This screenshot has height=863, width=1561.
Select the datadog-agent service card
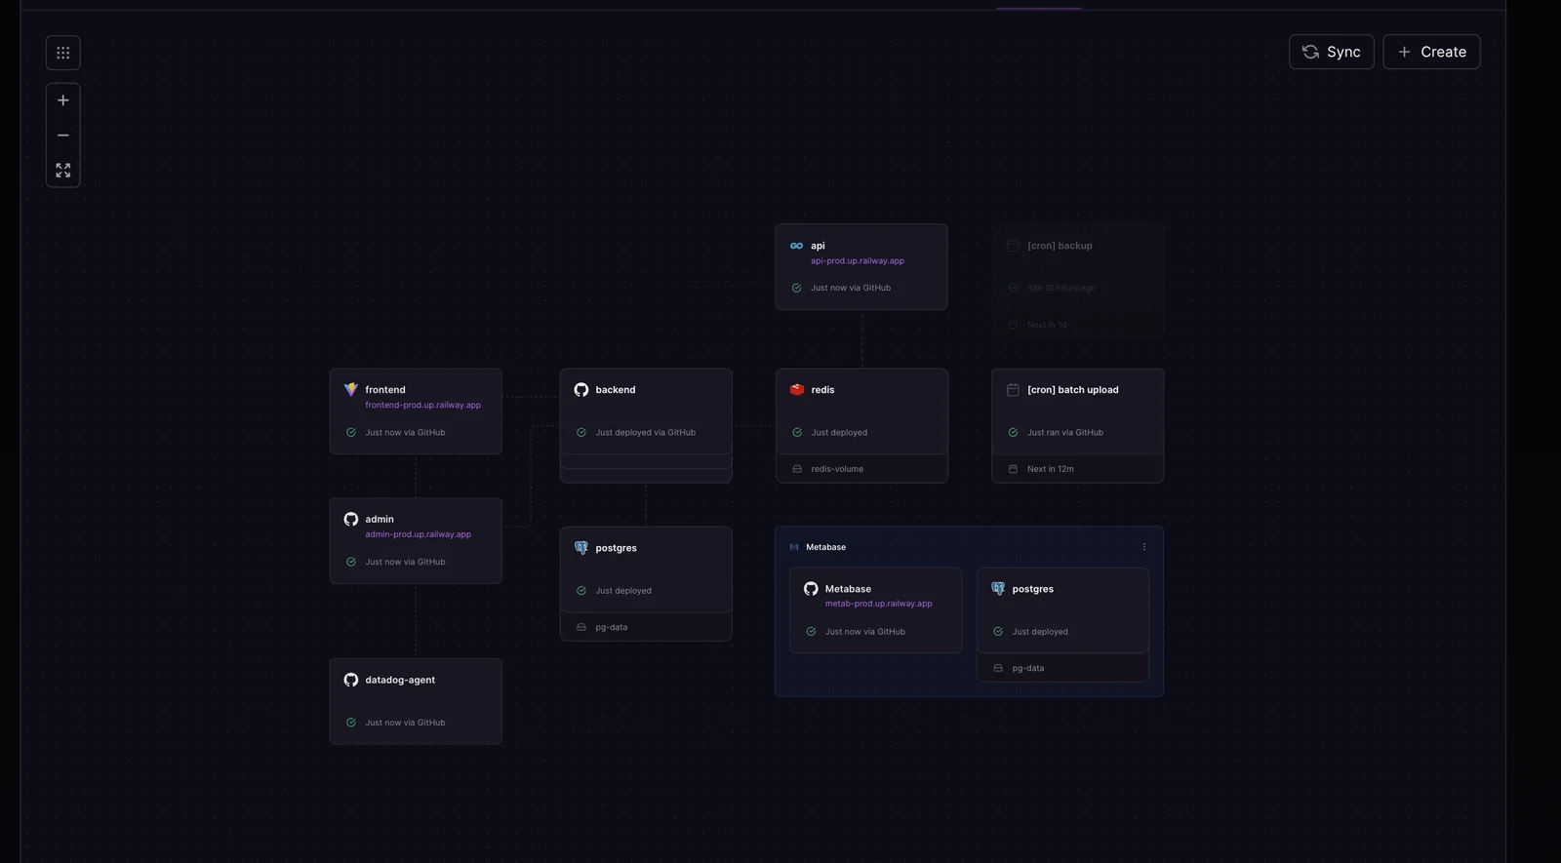tap(416, 701)
